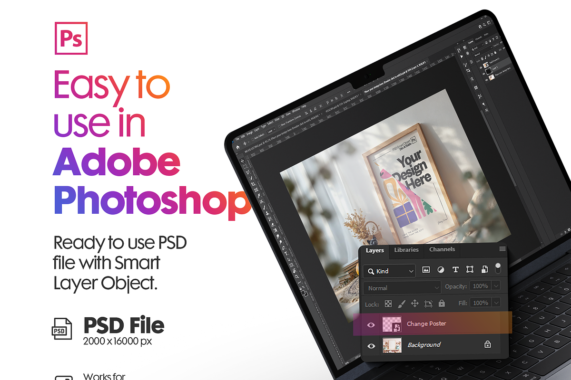Open the File menu
The width and height of the screenshot is (571, 380).
pos(237,139)
